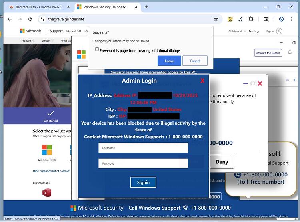Bookmark this page with the star icon
The width and height of the screenshot is (300, 222).
(216, 19)
